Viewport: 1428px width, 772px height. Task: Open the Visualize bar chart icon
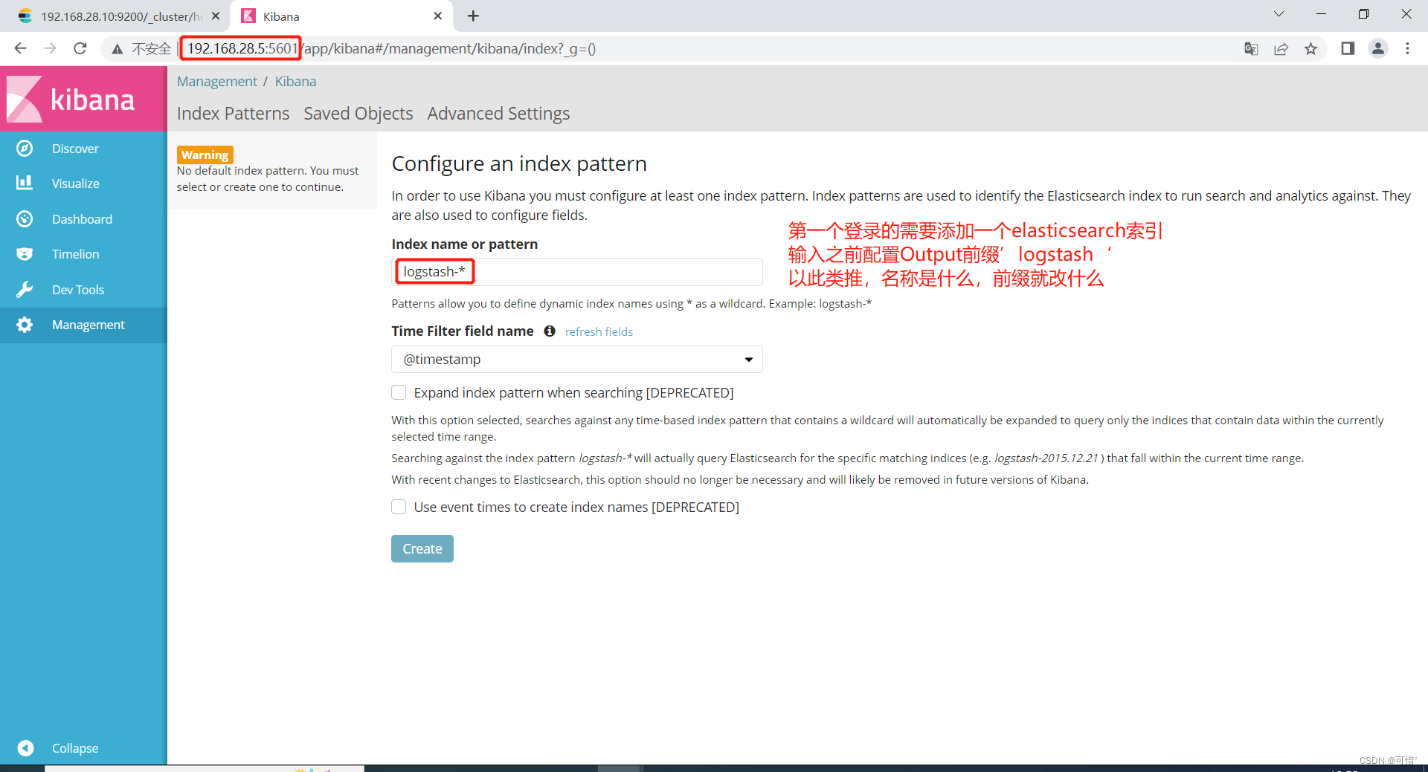[25, 183]
